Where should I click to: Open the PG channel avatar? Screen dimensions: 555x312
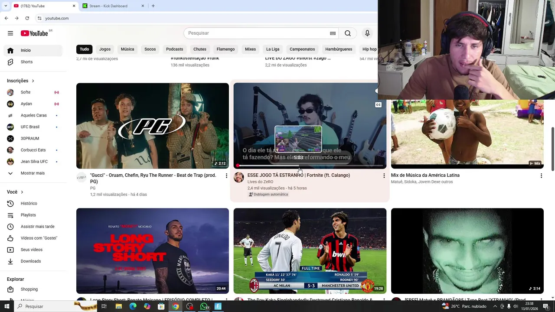[x=82, y=177]
